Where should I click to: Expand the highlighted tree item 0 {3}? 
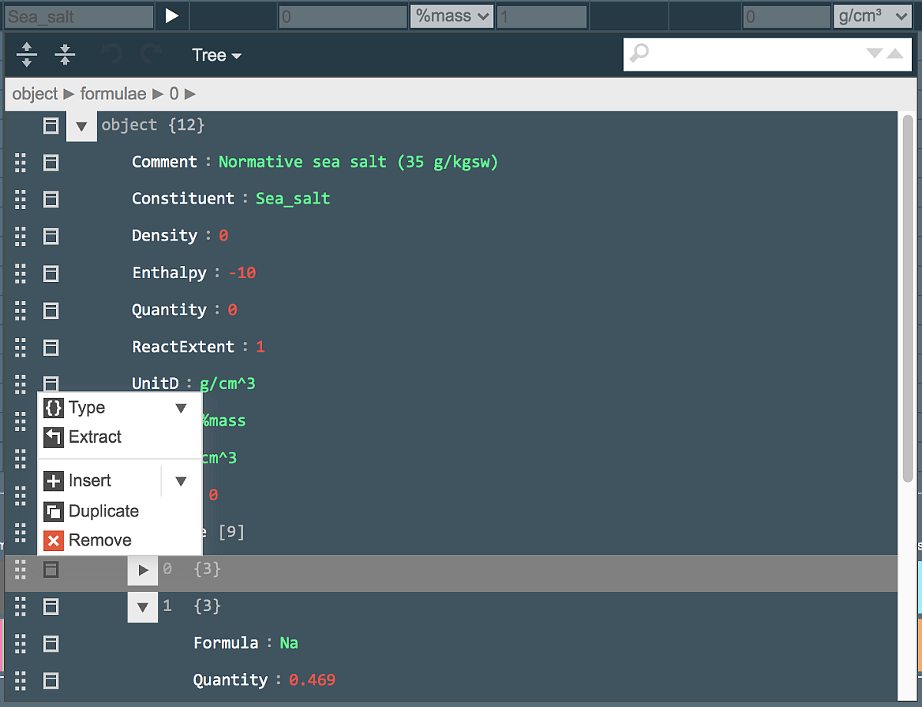click(142, 569)
